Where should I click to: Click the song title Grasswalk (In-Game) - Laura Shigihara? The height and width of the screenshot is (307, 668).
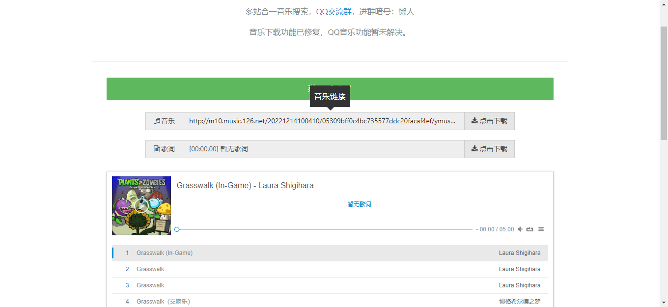(x=245, y=186)
